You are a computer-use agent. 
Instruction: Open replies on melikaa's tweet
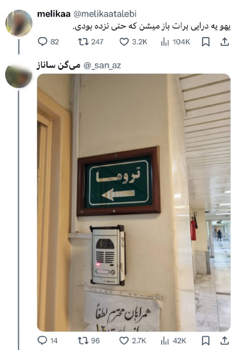click(48, 42)
